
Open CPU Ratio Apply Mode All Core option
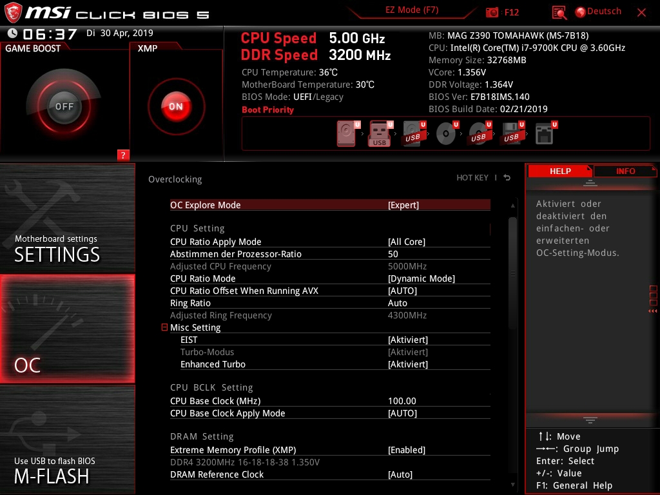[x=330, y=242]
